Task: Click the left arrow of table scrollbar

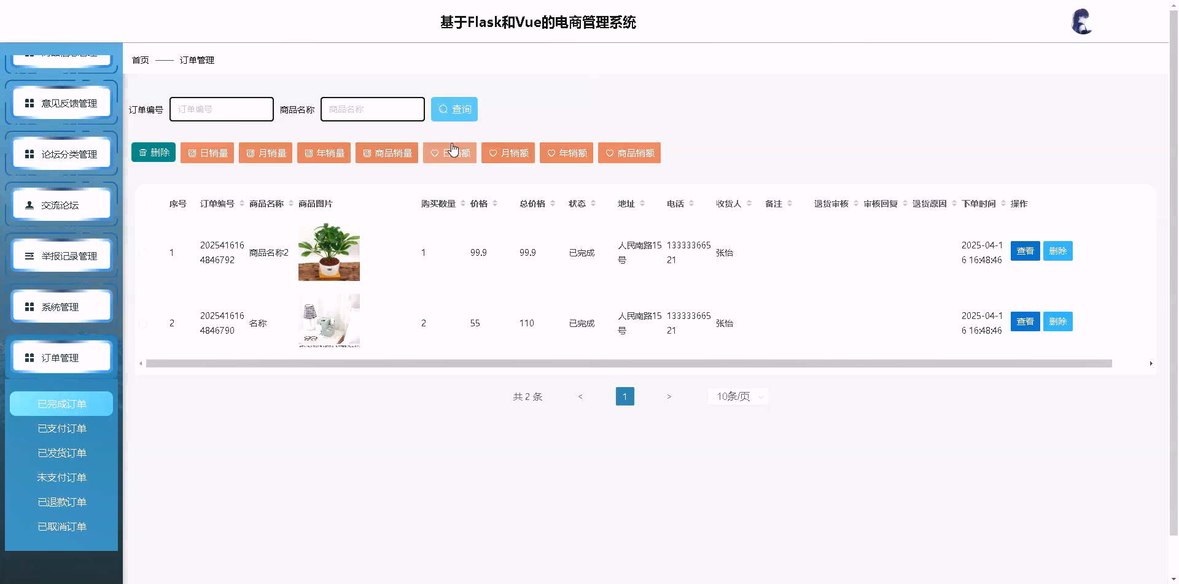Action: coord(141,364)
